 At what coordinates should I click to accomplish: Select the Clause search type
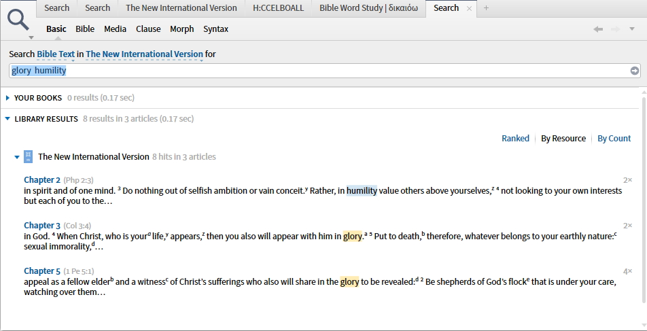click(x=148, y=29)
